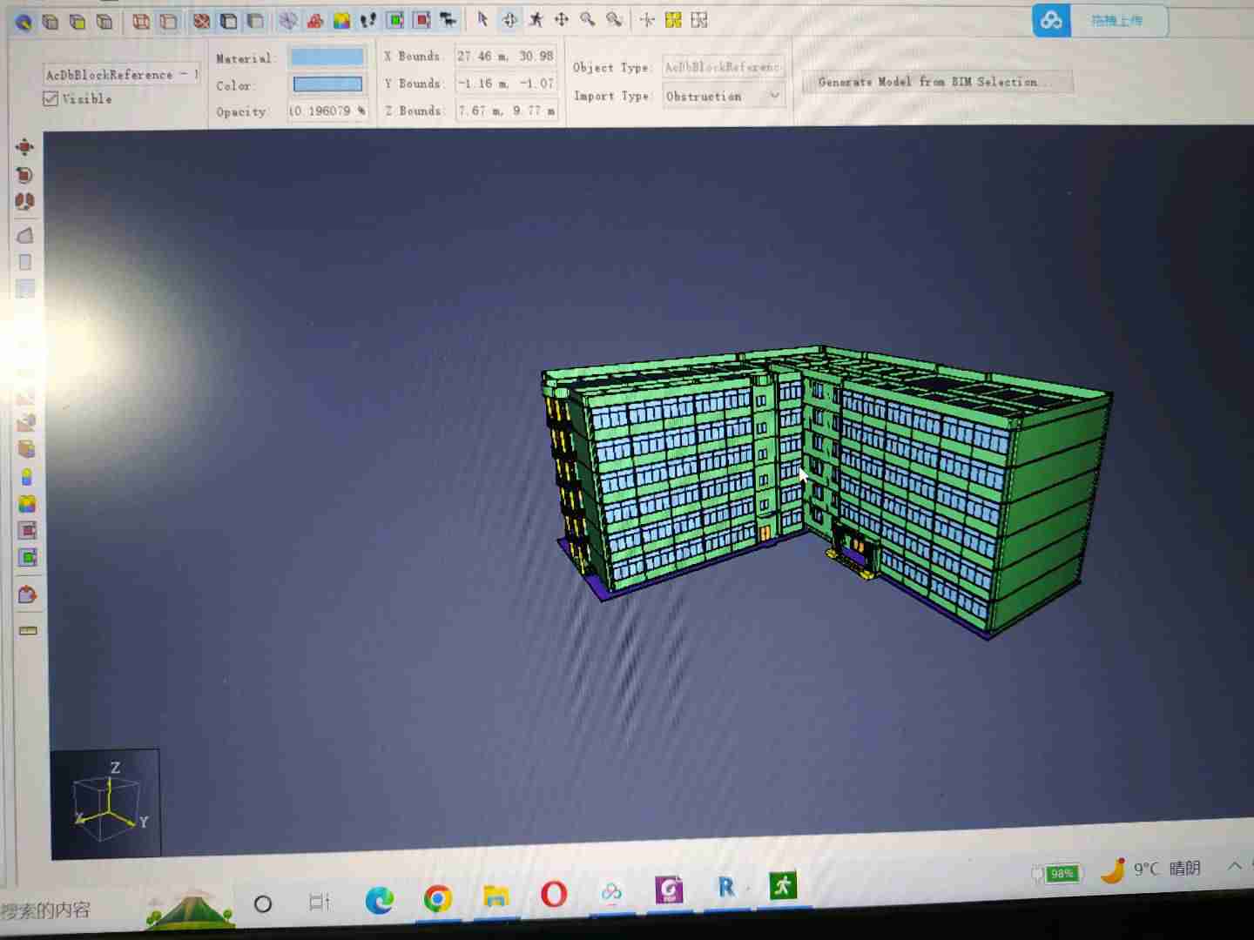Click the blue cloud upload button
Viewport: 1254px width, 940px height.
[x=1051, y=20]
